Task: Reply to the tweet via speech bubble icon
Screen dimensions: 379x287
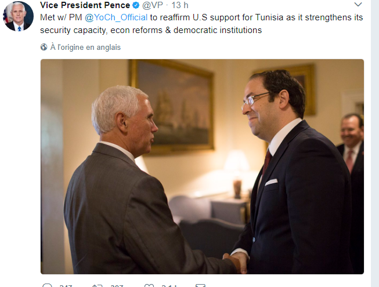Action: point(47,286)
